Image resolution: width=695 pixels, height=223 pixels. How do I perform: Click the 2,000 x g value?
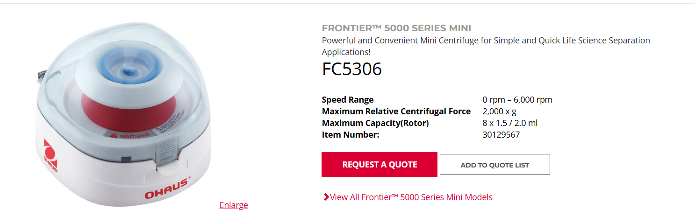(499, 111)
